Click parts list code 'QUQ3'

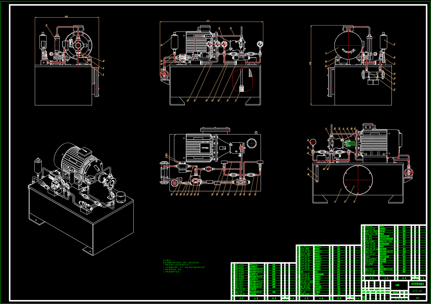[368, 256]
